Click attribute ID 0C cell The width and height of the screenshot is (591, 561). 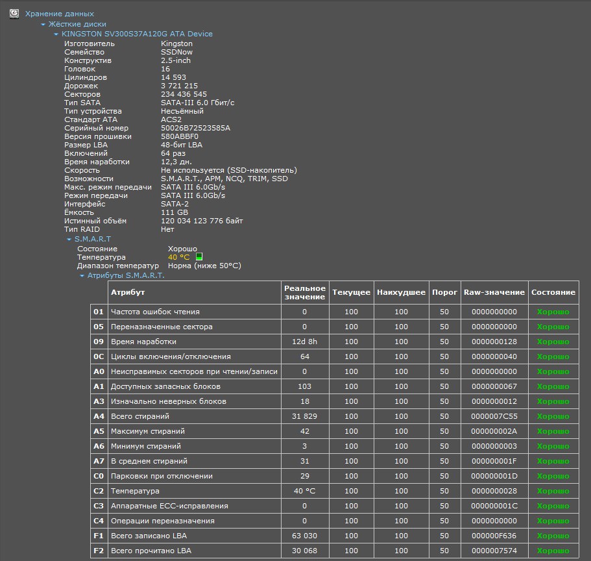(x=99, y=356)
